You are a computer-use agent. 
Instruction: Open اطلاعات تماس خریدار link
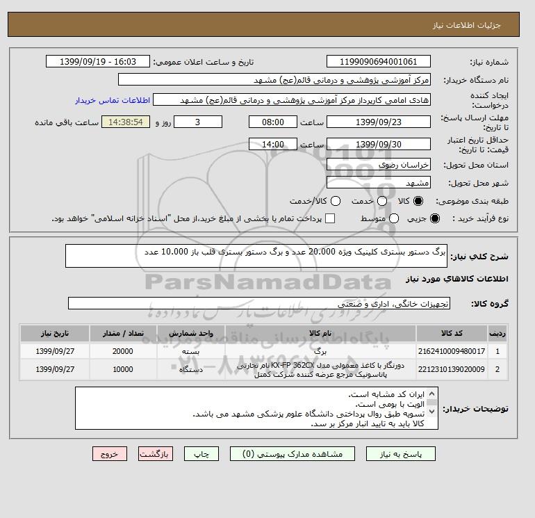[x=113, y=100]
